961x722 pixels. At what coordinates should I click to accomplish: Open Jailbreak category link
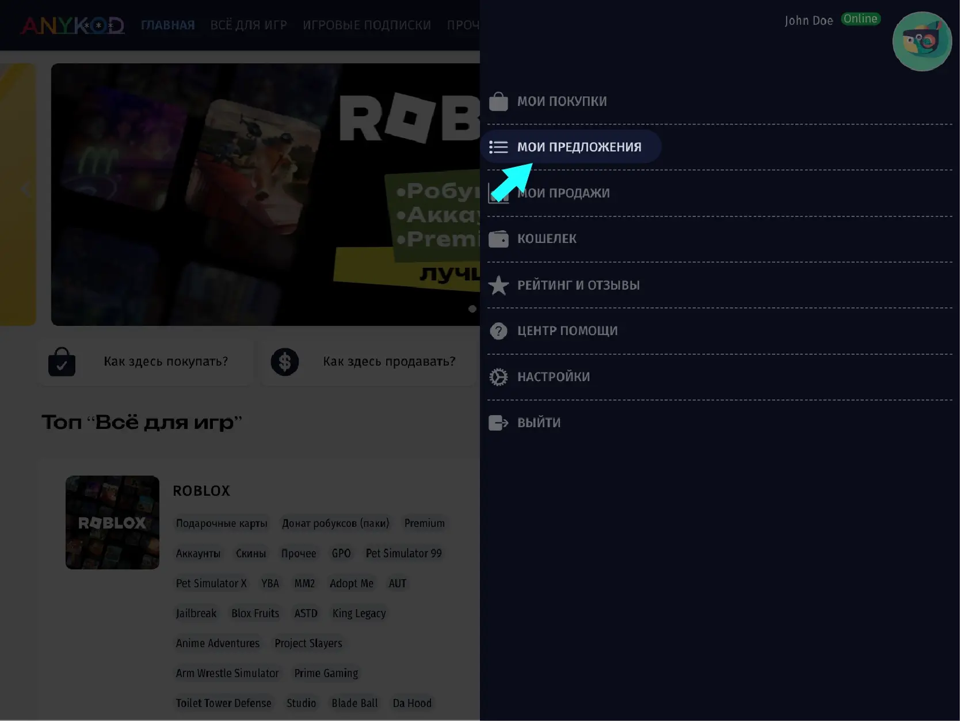196,613
